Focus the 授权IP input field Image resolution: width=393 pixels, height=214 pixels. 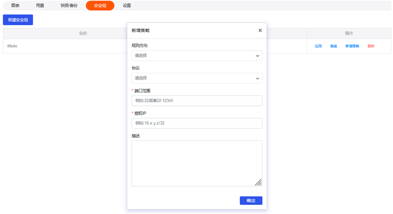point(197,123)
